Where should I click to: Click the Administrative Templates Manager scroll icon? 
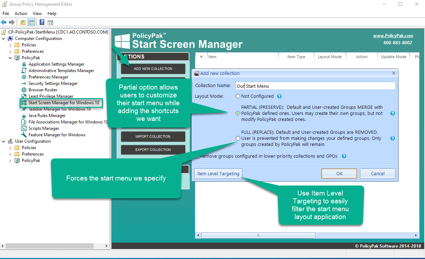click(24, 71)
